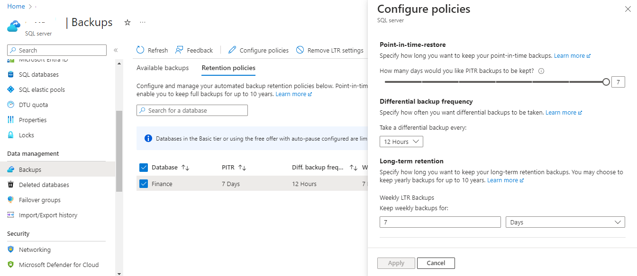Screen dimensions: 637x276
Task: Click the Cancel button
Action: pyautogui.click(x=436, y=263)
